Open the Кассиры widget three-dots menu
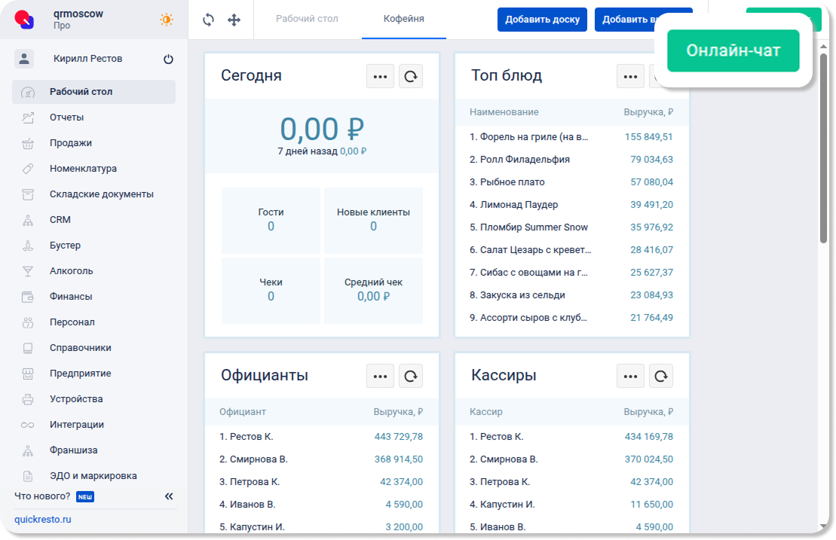 pyautogui.click(x=630, y=376)
